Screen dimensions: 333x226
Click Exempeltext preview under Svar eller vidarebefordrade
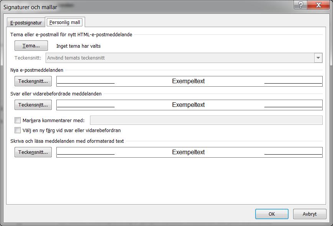(x=189, y=105)
